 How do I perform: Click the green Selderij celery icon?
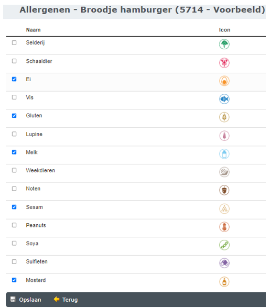coord(224,44)
